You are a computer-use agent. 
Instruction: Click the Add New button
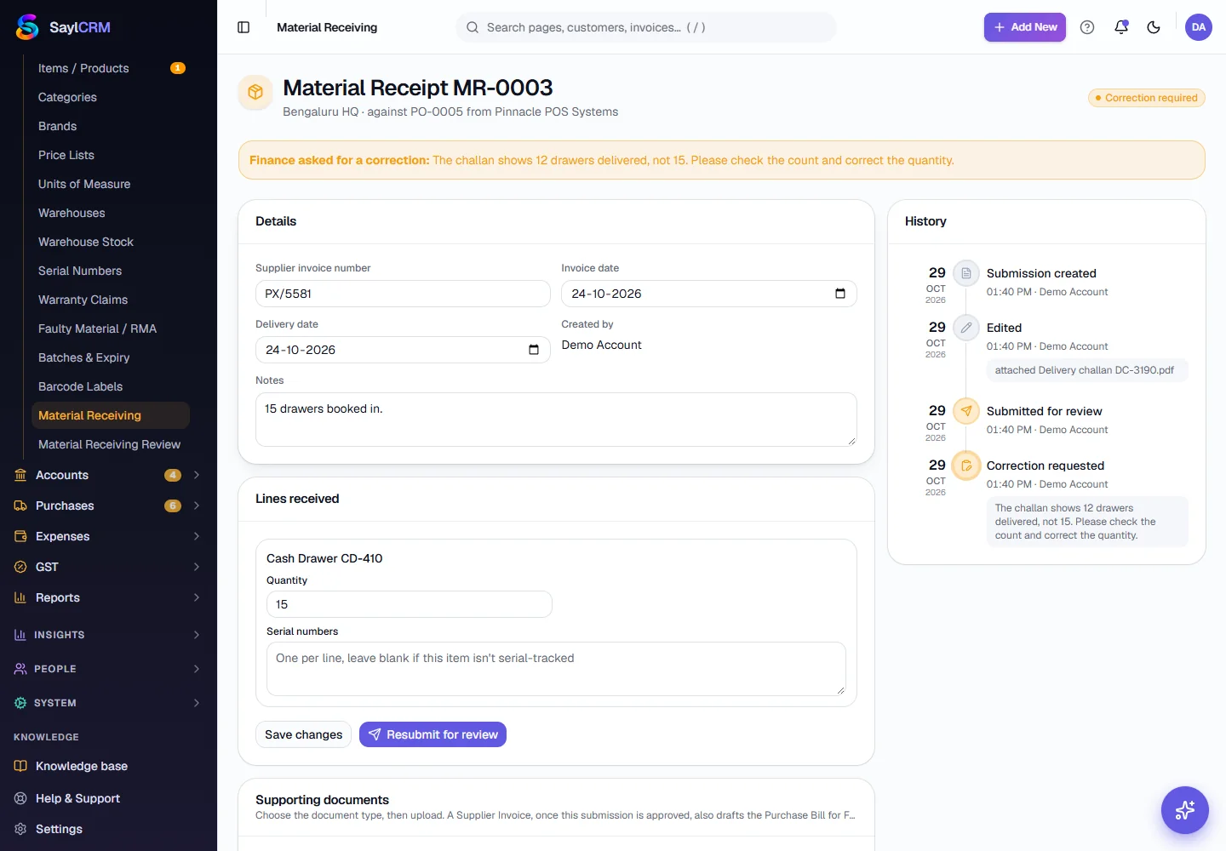click(x=1025, y=27)
